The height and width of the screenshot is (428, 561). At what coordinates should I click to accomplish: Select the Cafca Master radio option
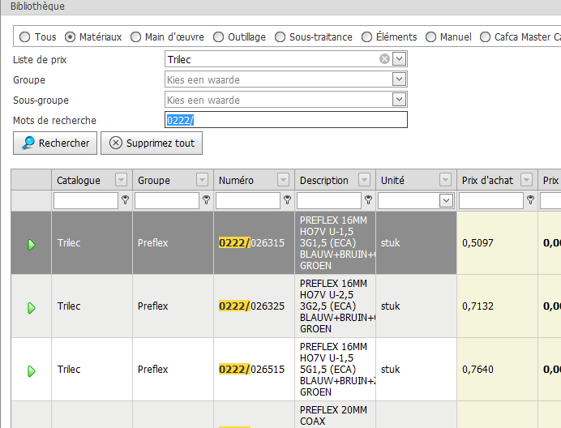[x=485, y=36]
